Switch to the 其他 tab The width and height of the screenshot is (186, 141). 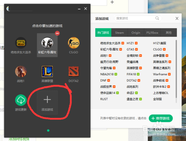click(169, 33)
